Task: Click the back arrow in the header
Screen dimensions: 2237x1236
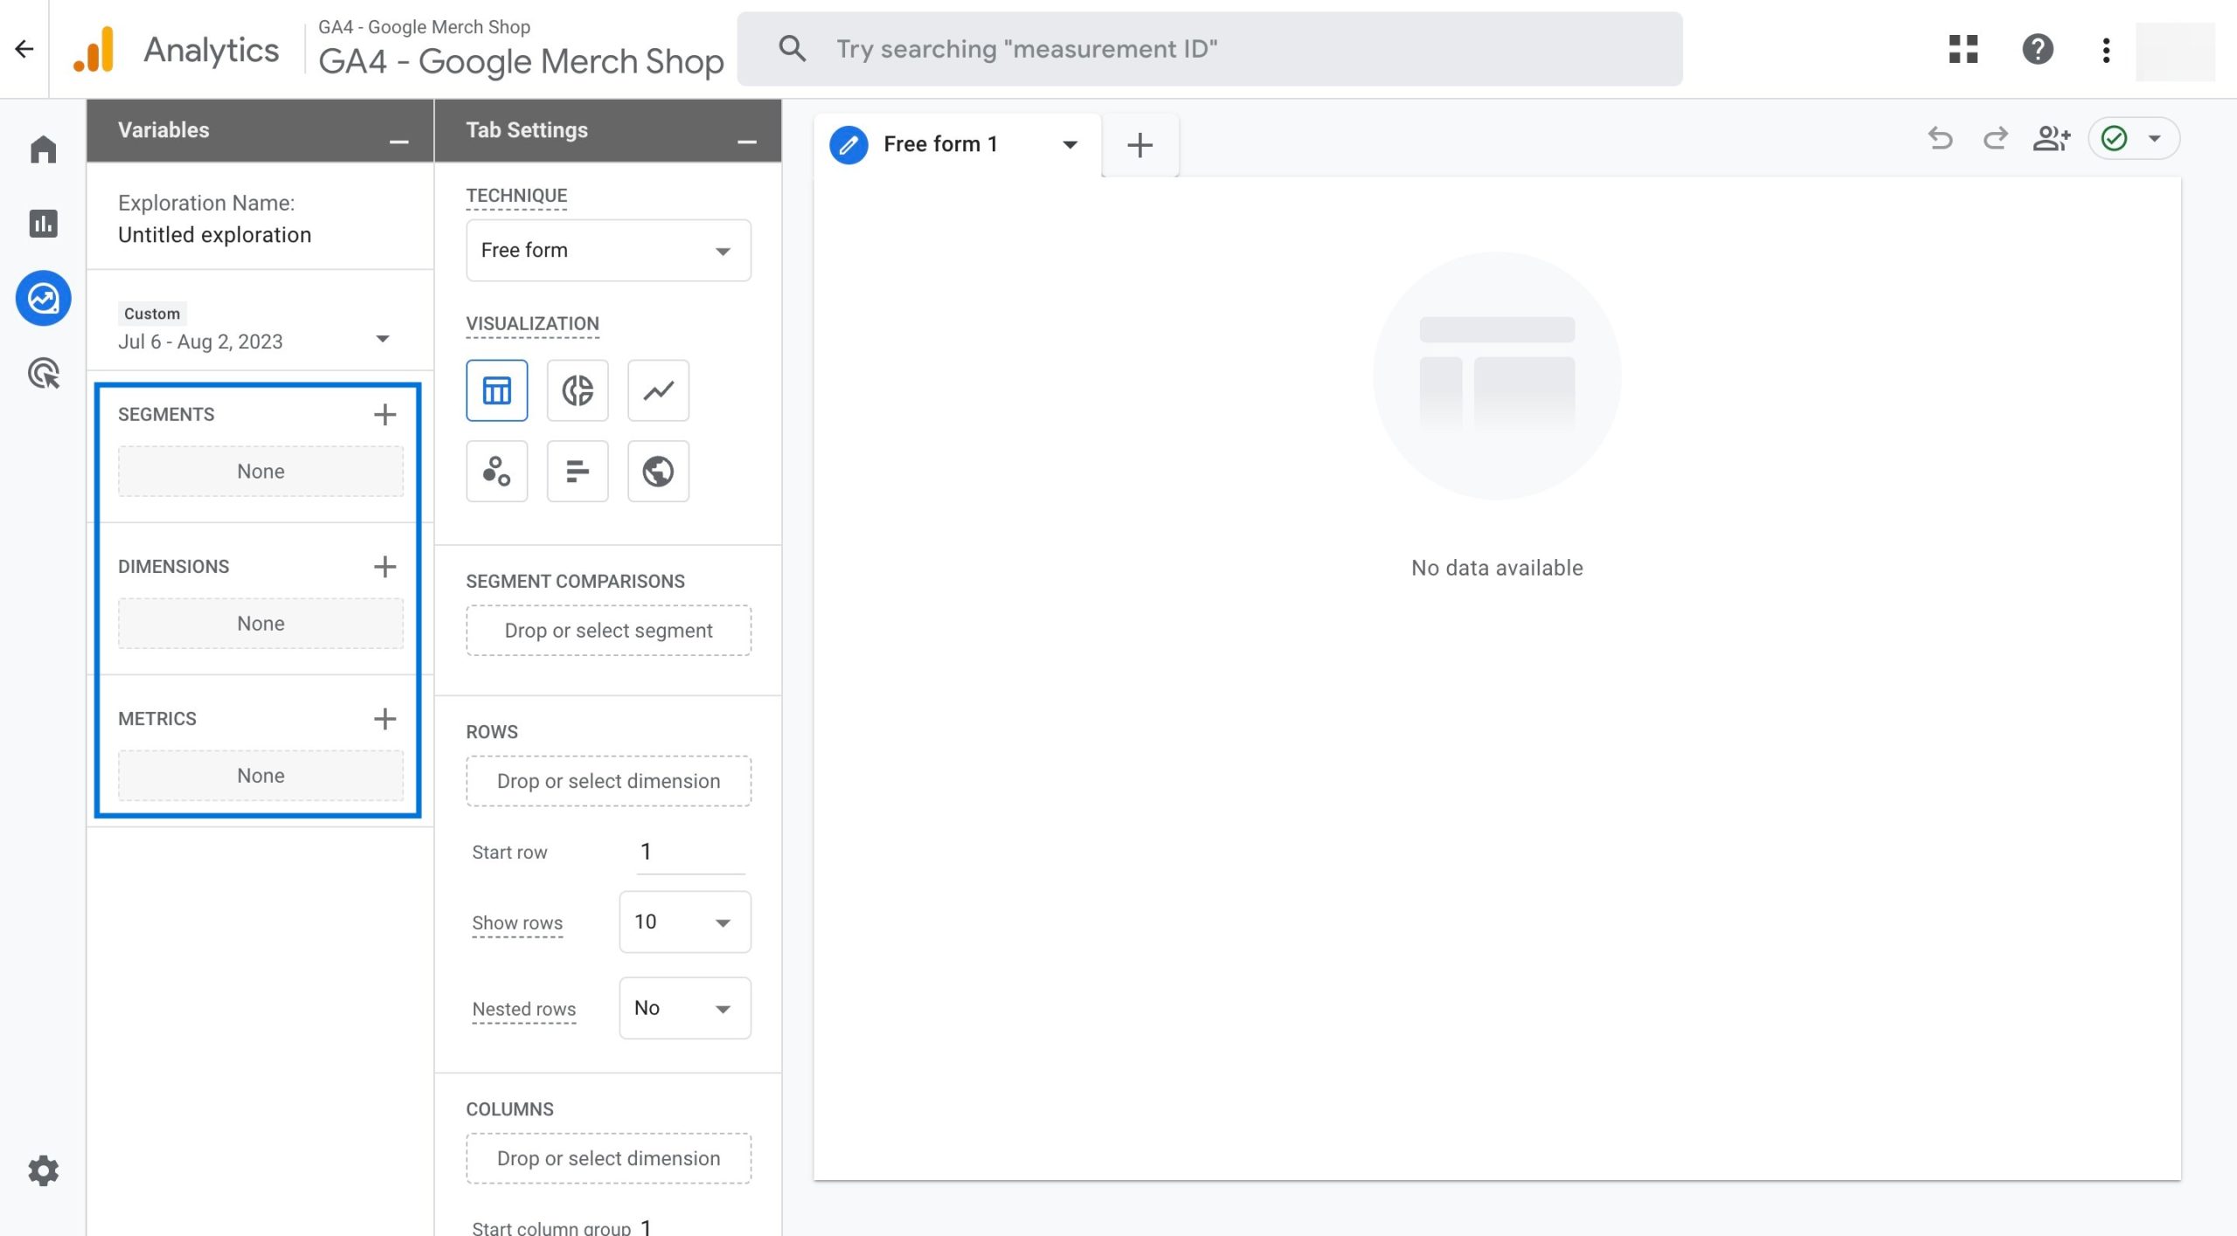Action: pos(24,49)
